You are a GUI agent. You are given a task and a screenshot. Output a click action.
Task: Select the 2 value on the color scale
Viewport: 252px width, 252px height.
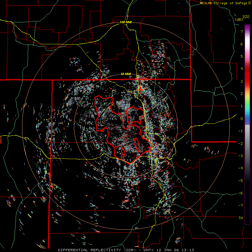(x=242, y=94)
